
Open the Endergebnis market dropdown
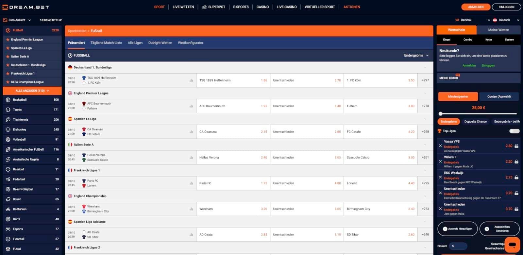(x=416, y=56)
